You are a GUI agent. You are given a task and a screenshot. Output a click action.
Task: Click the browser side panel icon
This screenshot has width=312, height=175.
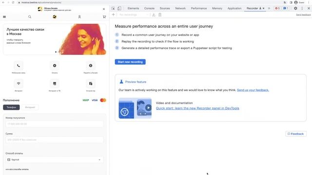pyautogui.click(x=291, y=2)
